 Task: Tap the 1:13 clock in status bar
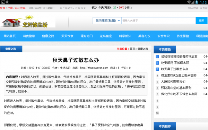click(x=203, y=2)
